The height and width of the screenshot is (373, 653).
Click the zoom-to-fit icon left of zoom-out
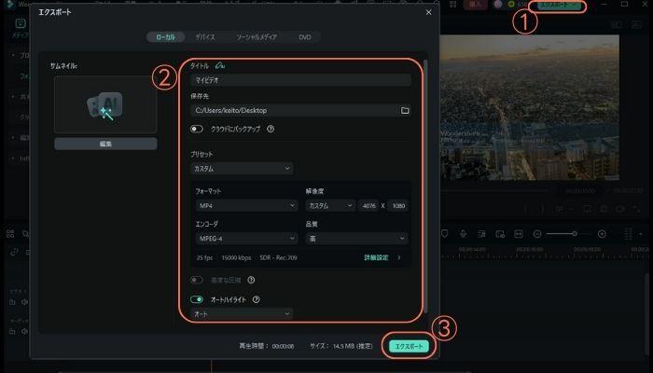point(519,234)
